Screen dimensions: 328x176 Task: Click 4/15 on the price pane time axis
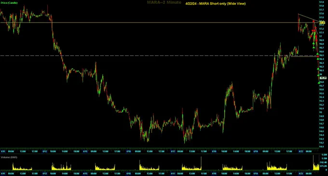click(85, 151)
